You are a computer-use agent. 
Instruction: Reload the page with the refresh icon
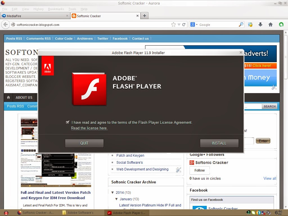tap(184, 25)
